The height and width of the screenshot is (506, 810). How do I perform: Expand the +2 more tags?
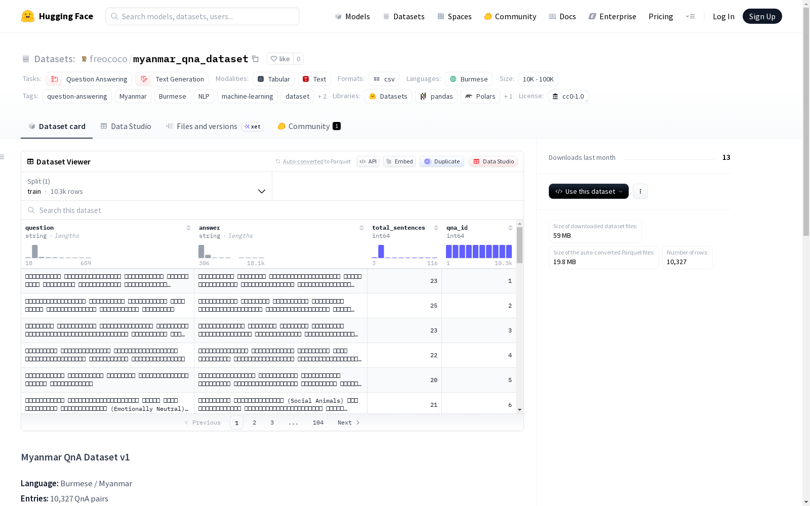click(322, 96)
